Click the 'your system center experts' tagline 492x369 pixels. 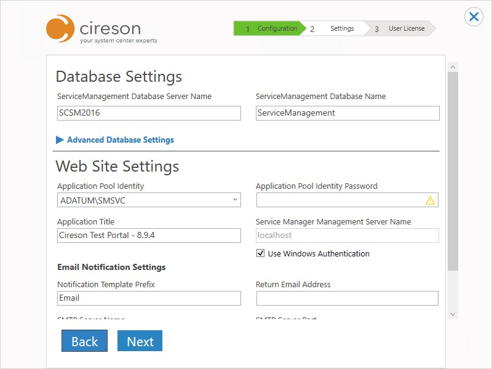point(118,41)
